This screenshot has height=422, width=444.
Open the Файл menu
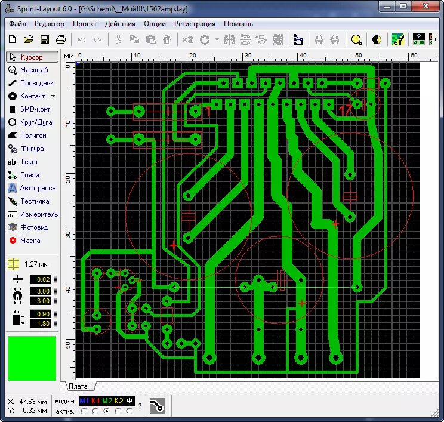pyautogui.click(x=17, y=24)
